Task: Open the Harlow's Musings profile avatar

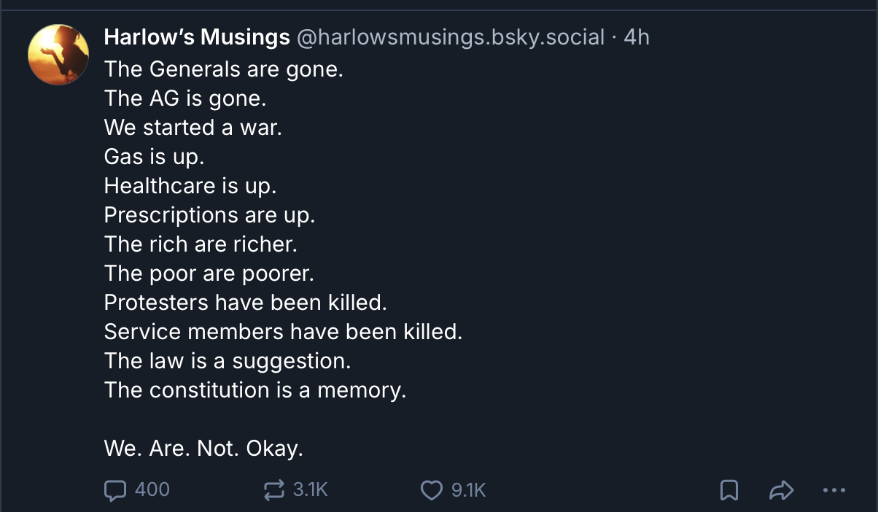Action: pos(58,55)
